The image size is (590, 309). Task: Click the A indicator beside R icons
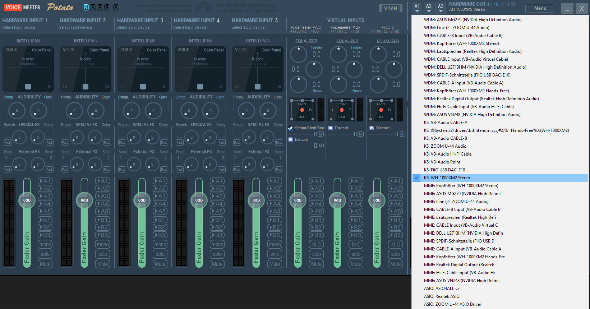coord(116,7)
